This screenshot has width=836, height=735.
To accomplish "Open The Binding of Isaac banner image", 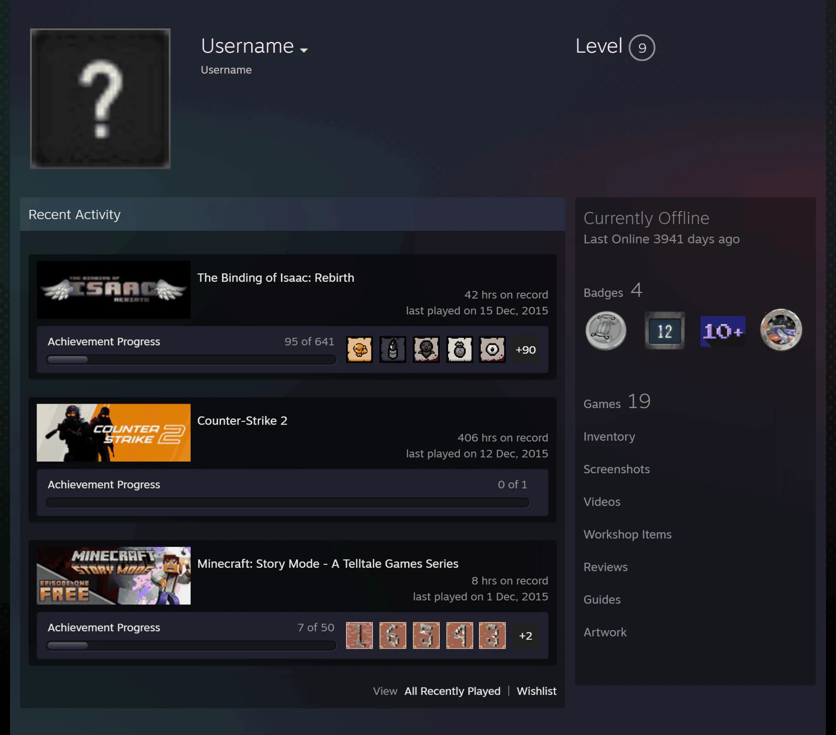I will pos(114,290).
